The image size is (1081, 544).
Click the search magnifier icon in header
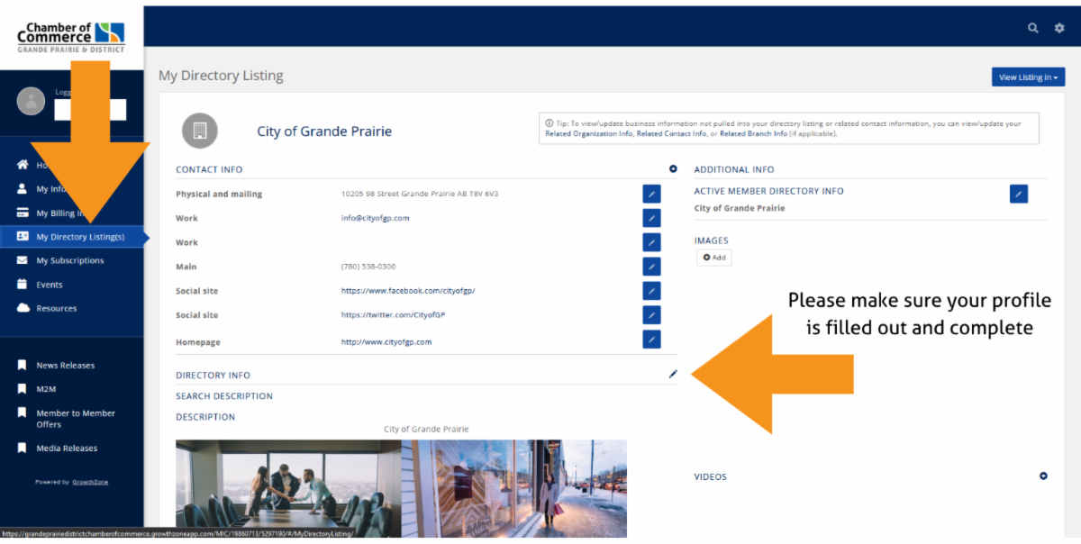point(1033,28)
